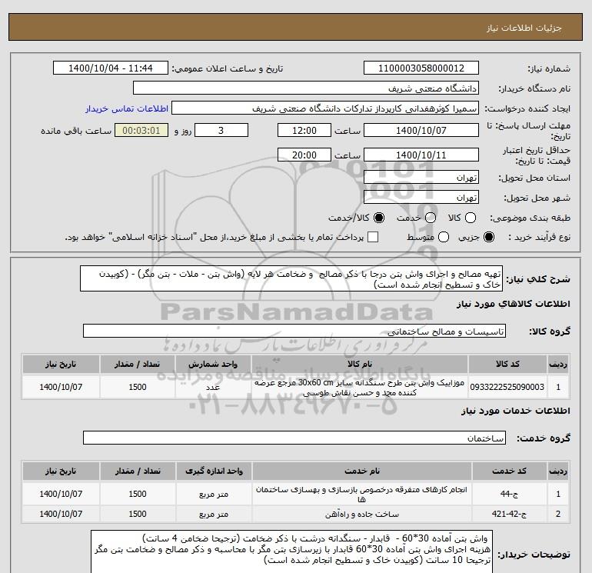592x573 pixels.
Task: Open the اطلاعات تماس خریدار link
Action: (x=127, y=108)
